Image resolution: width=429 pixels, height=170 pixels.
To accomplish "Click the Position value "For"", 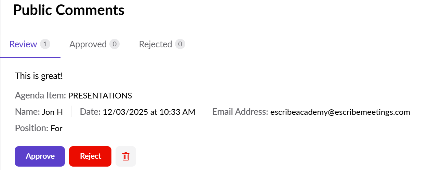I will [x=56, y=129].
